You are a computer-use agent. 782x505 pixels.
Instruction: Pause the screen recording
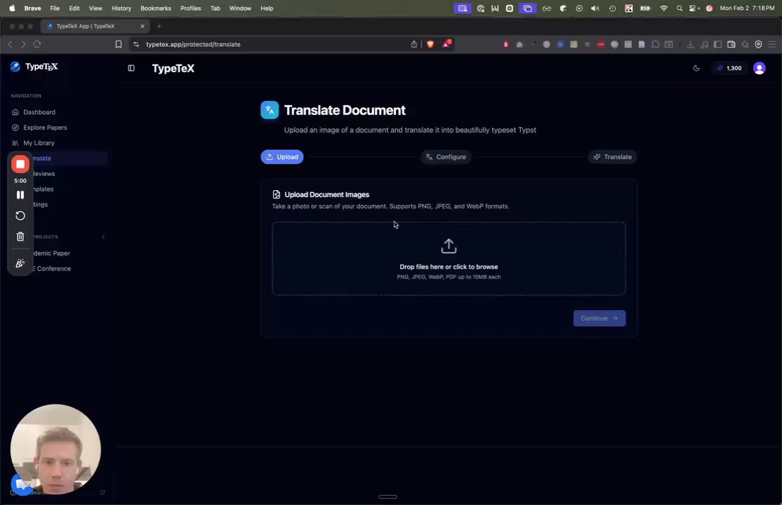tap(20, 195)
